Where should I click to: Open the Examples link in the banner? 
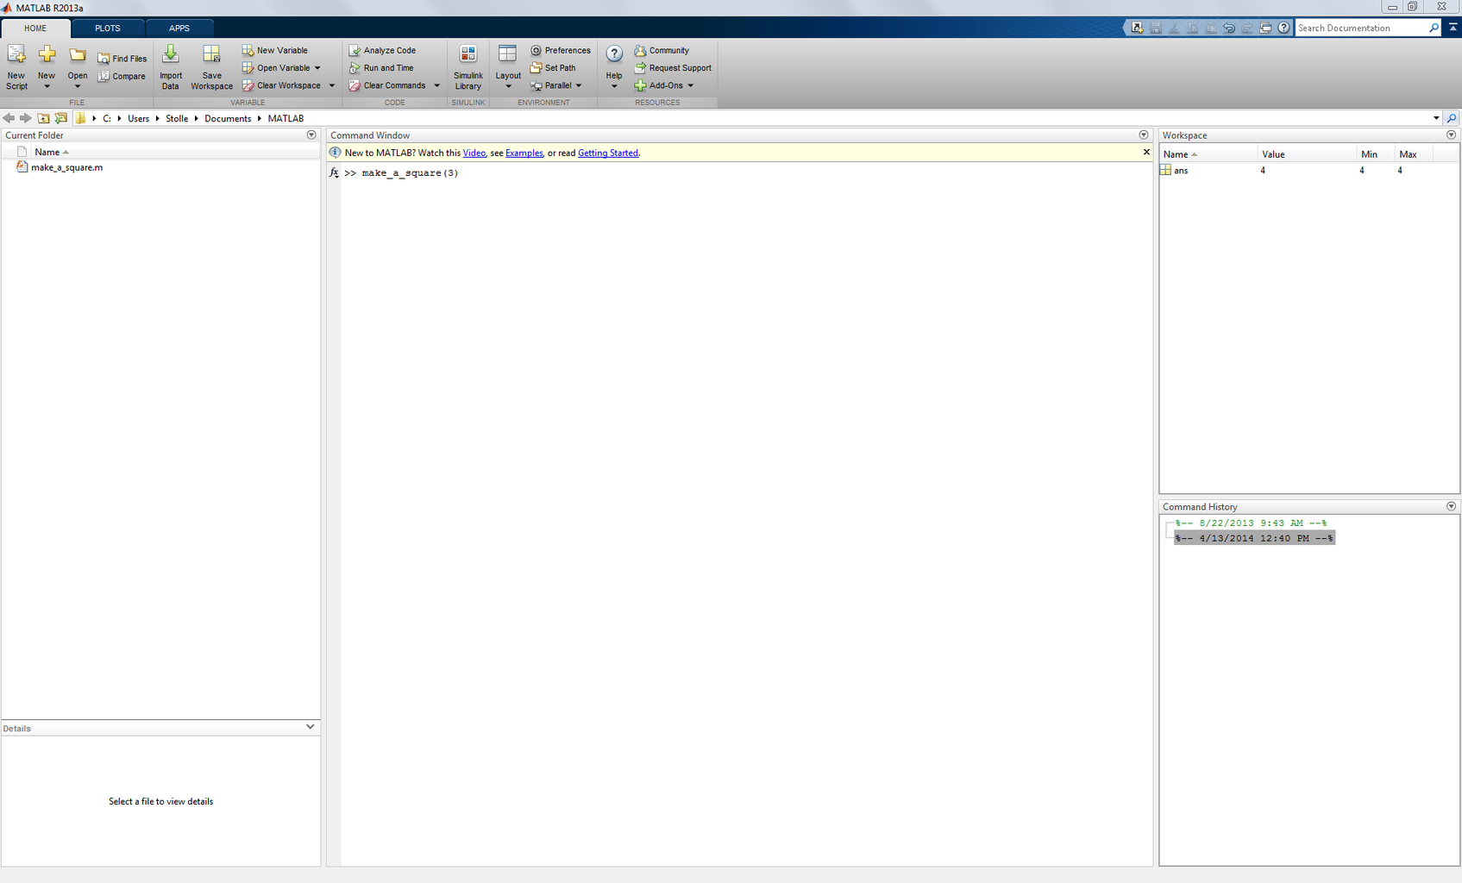(524, 153)
